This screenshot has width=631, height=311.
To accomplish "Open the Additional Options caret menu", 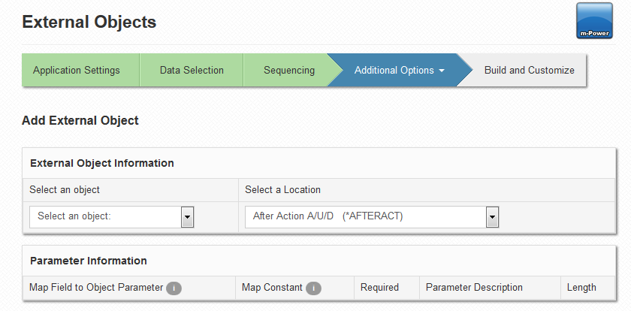I will click(x=442, y=71).
